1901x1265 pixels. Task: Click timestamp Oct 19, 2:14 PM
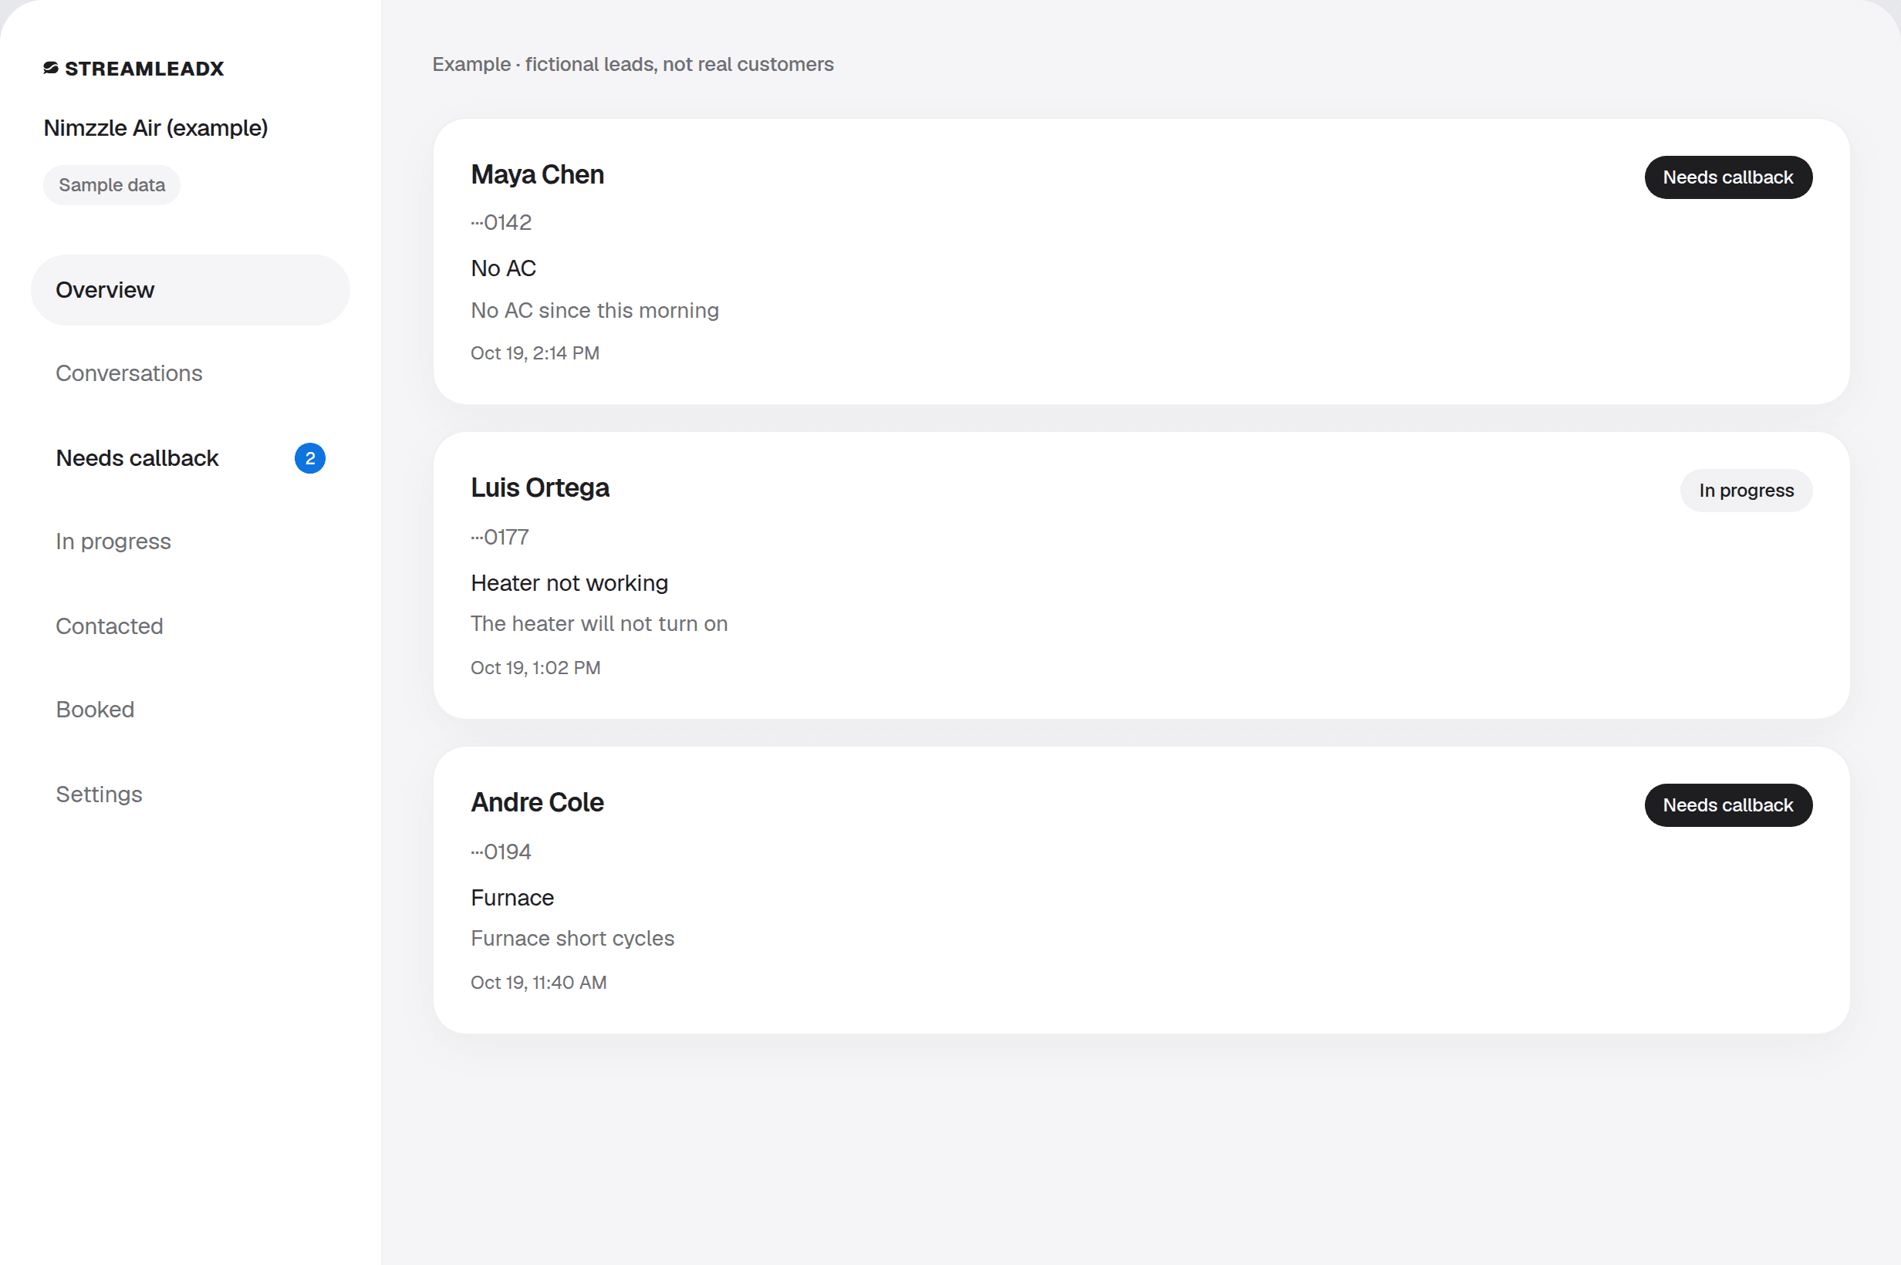(535, 353)
